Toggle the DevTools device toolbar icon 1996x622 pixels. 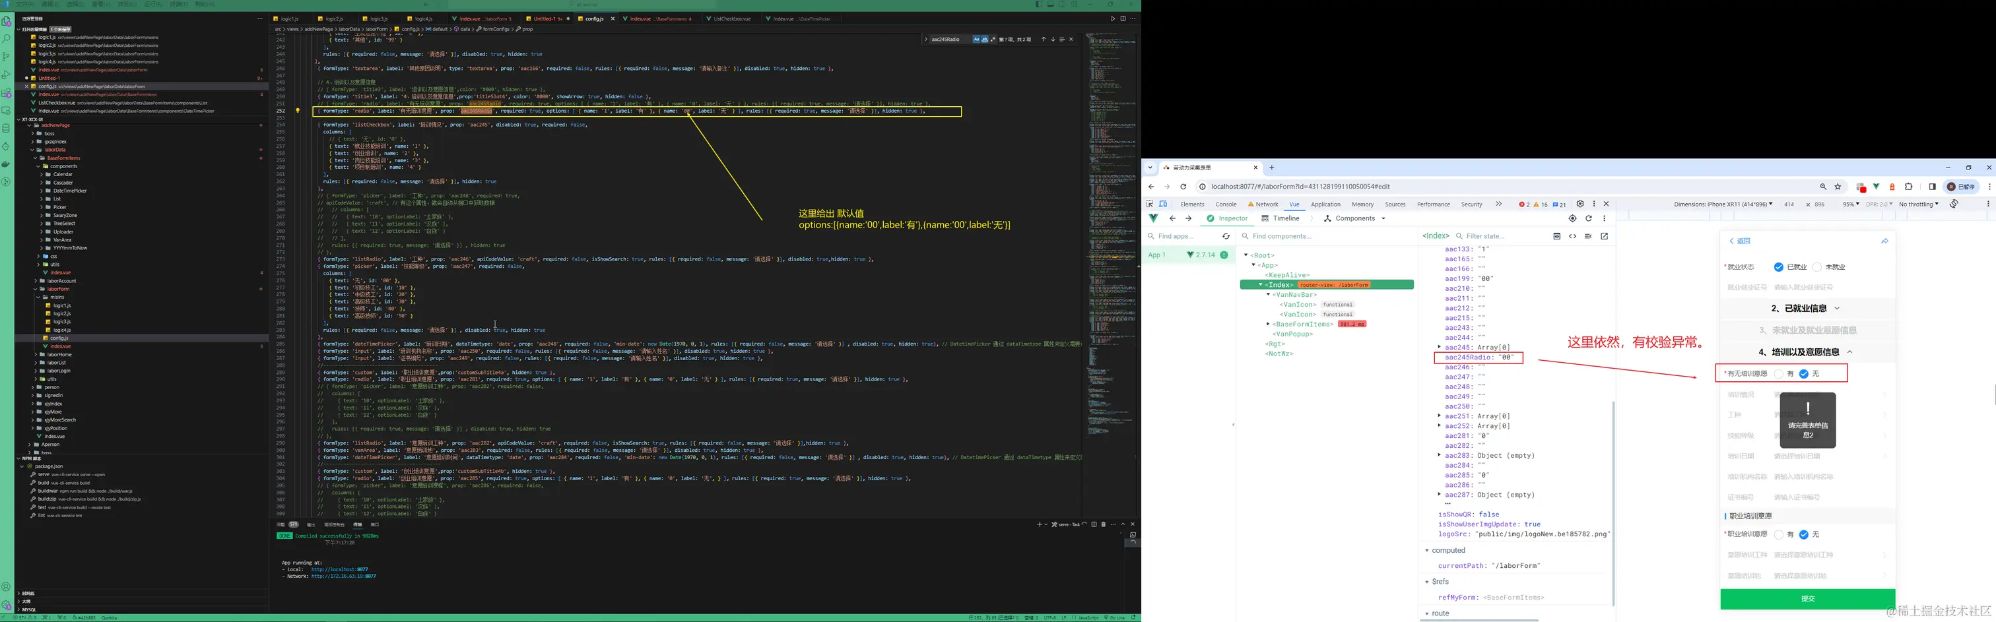click(x=1163, y=204)
